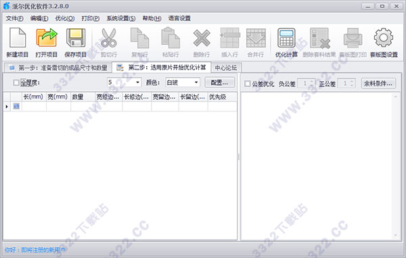
Task: Switch to the 中心论坛 tab
Action: (226, 68)
